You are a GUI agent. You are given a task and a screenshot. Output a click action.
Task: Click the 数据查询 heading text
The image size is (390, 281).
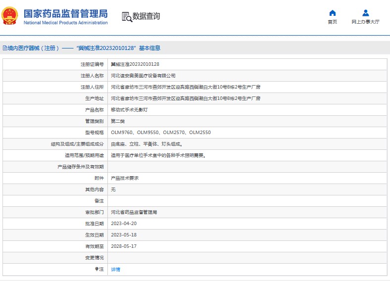146,16
